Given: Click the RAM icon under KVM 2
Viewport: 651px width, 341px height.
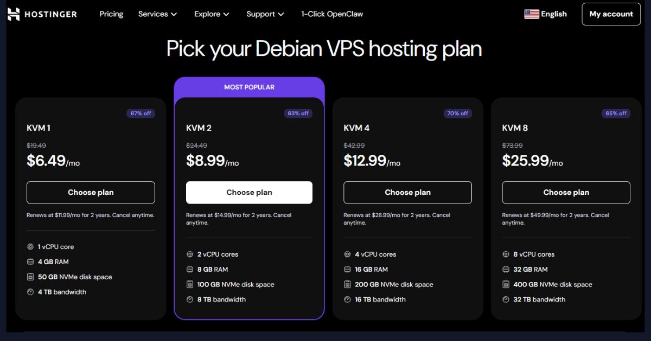Looking at the screenshot, I should pyautogui.click(x=189, y=269).
